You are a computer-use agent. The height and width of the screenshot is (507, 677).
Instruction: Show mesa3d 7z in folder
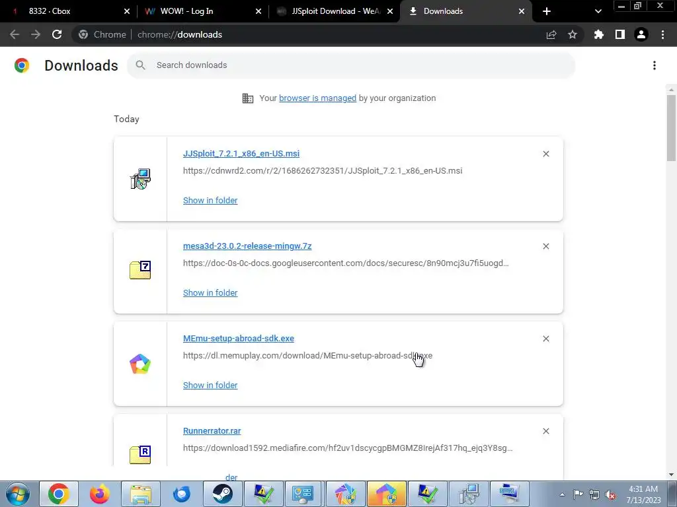[x=210, y=292]
